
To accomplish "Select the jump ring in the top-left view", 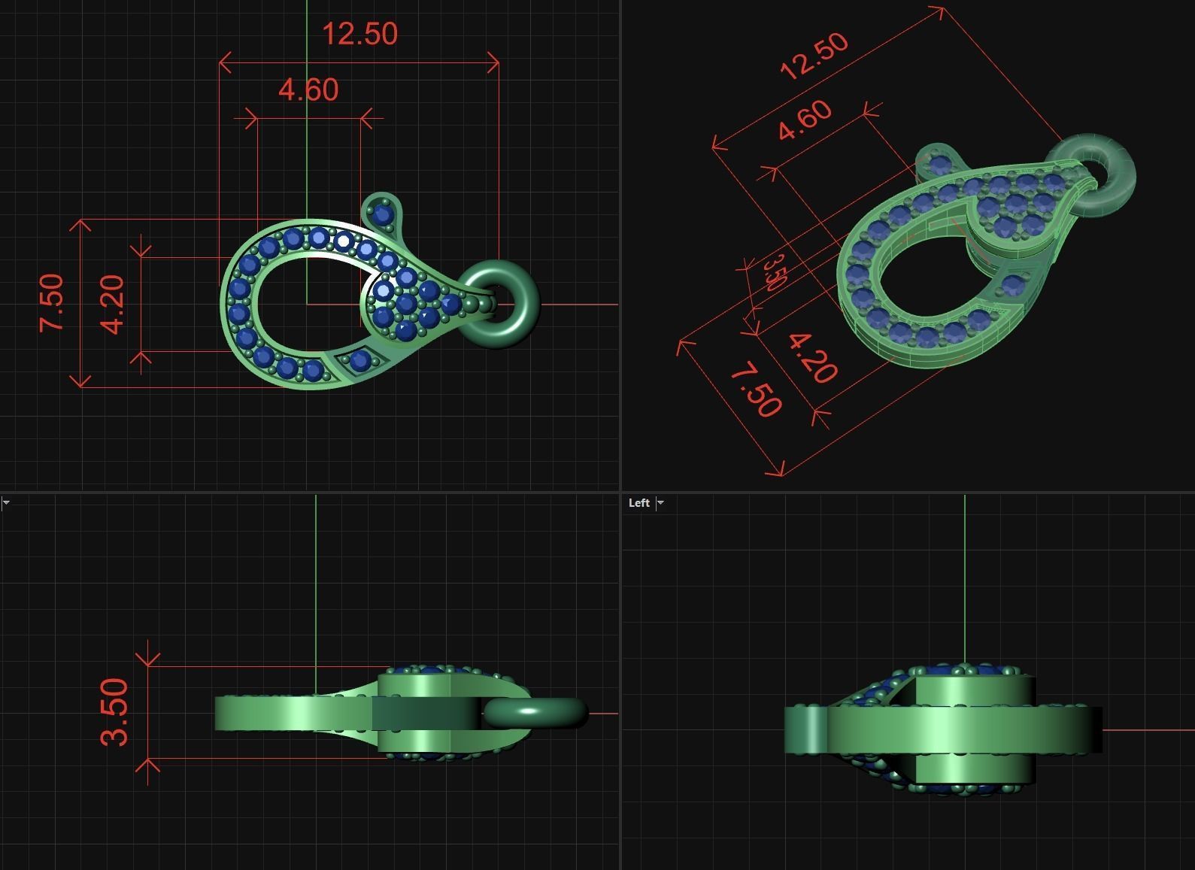I will (499, 303).
